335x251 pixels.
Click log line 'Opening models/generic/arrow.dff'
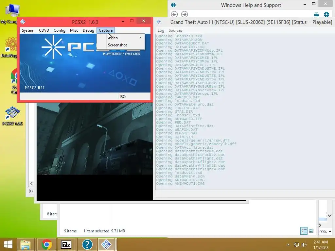click(193, 140)
